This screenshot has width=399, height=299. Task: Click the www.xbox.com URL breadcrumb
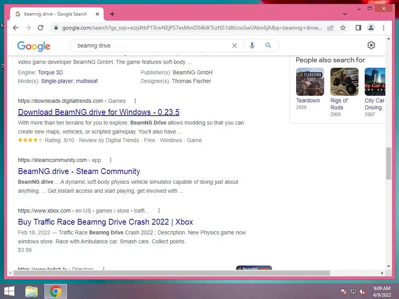click(x=83, y=211)
